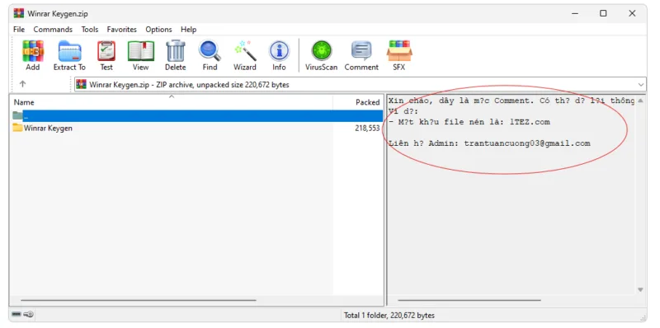This screenshot has height=328, width=660.
Task: Open the Help menu
Action: pos(189,30)
